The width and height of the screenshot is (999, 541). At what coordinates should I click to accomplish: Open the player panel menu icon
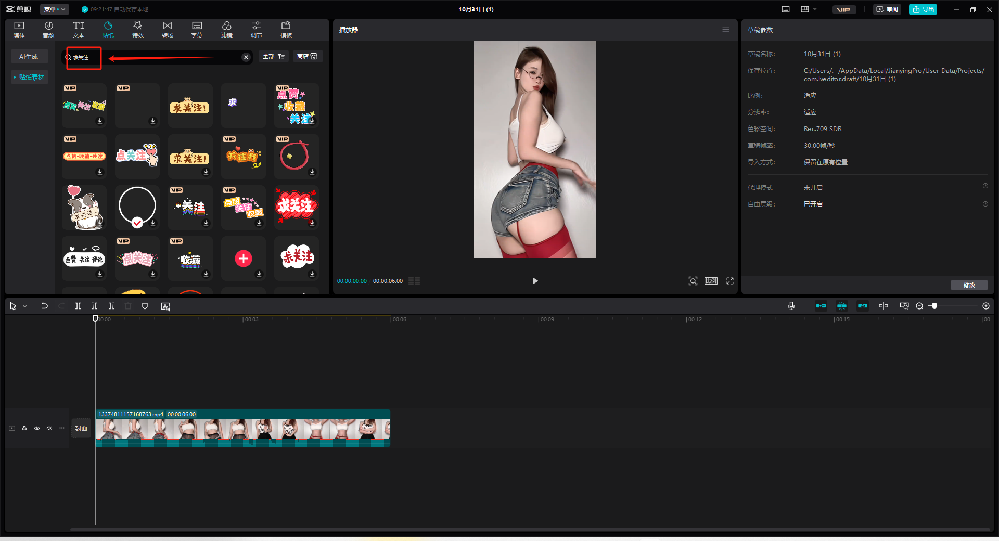coord(726,30)
